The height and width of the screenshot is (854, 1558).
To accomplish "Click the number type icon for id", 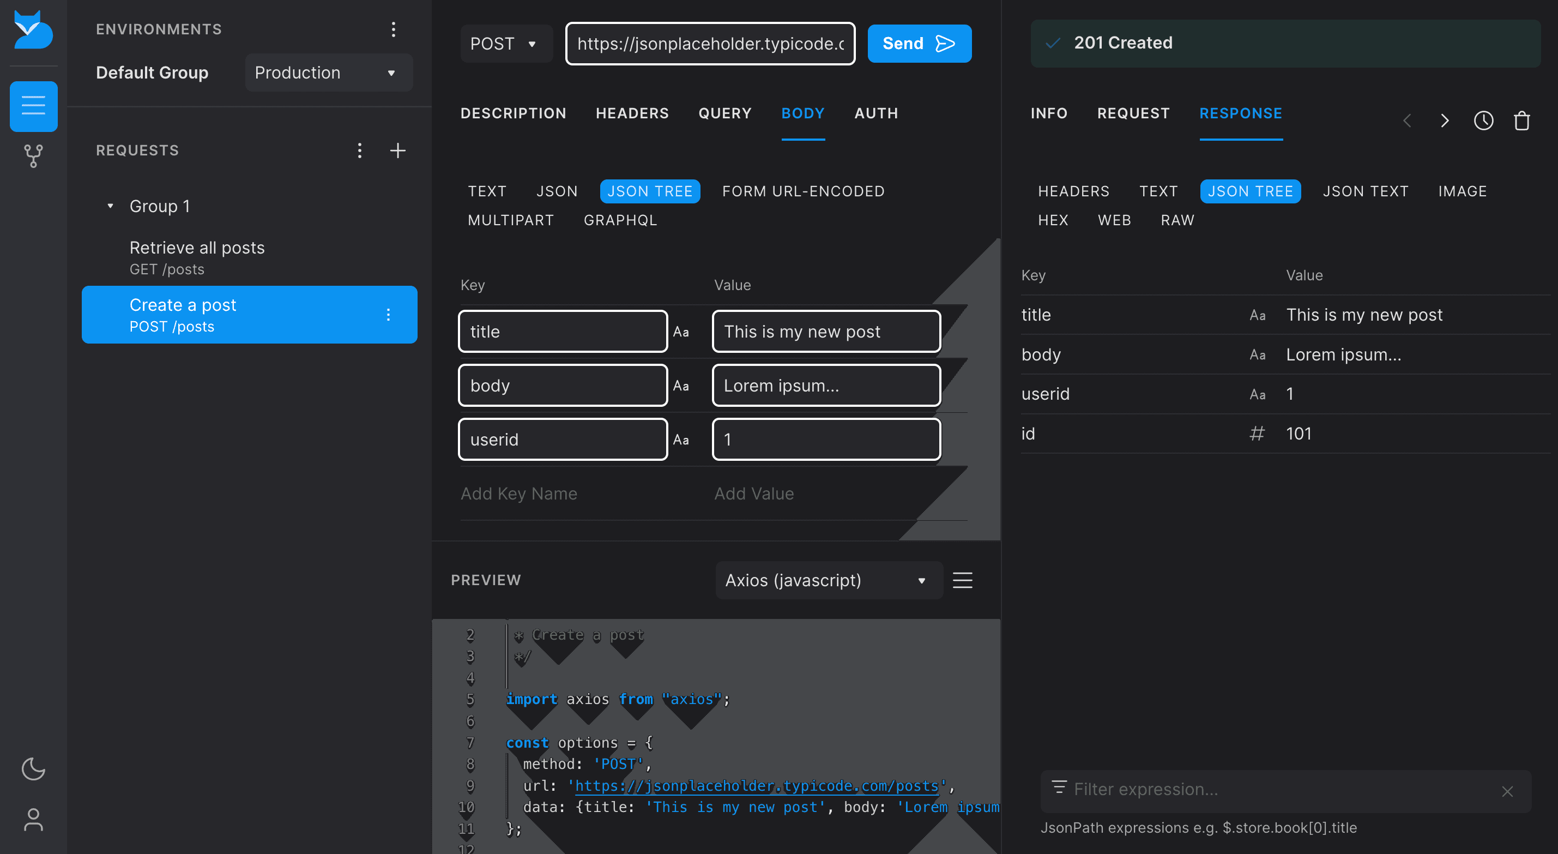I will [x=1258, y=434].
